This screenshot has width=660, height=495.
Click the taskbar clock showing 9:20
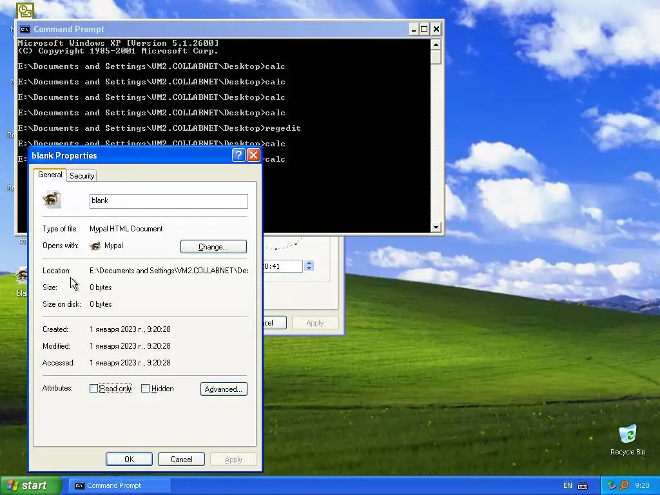click(x=643, y=486)
